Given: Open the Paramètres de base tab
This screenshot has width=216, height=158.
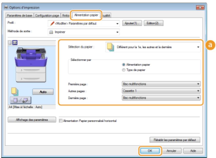Looking at the screenshot, I should point(19,16).
